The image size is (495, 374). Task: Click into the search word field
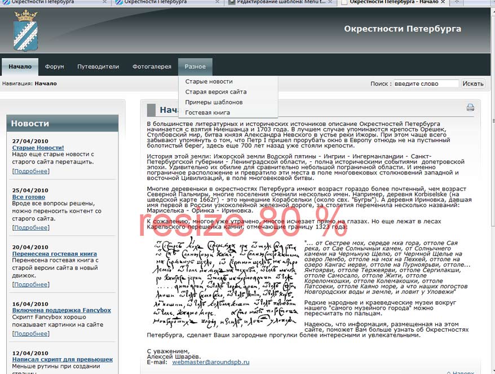pyautogui.click(x=426, y=83)
